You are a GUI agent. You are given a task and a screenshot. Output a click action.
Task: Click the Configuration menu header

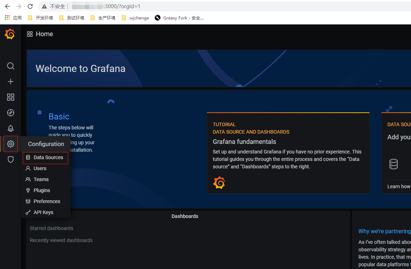(x=46, y=144)
